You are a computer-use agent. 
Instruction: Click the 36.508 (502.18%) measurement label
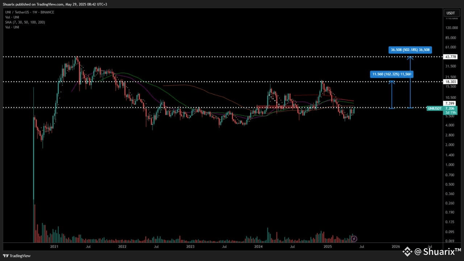click(x=410, y=50)
